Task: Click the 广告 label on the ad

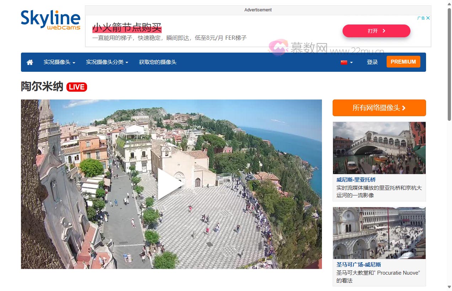Action: [421, 18]
